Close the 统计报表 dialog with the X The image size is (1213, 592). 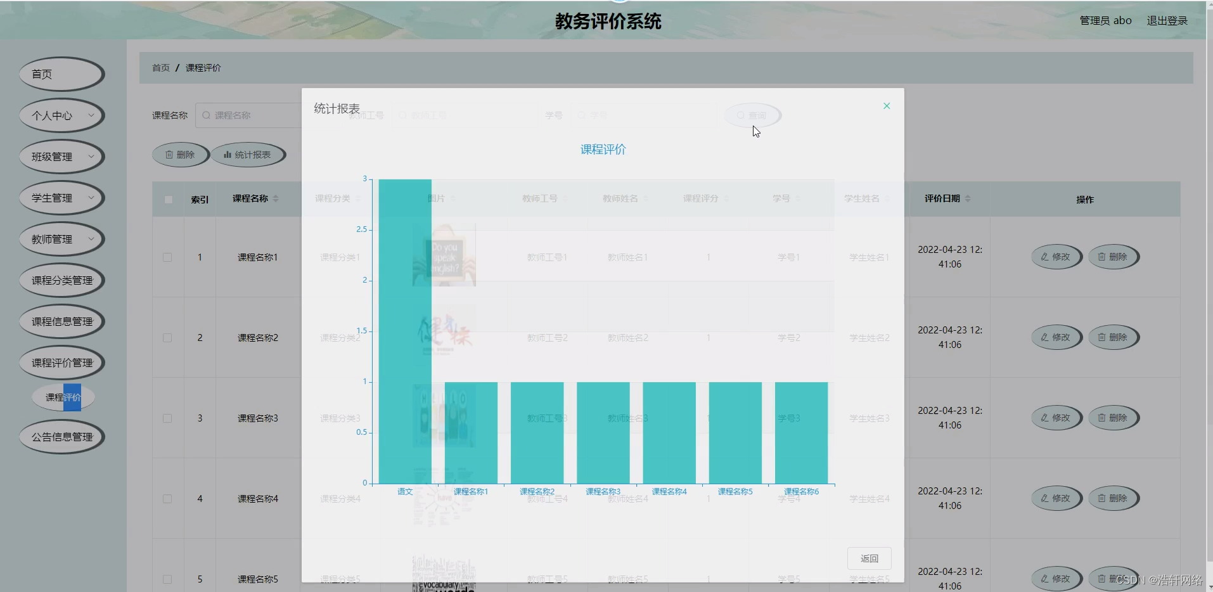click(x=886, y=105)
